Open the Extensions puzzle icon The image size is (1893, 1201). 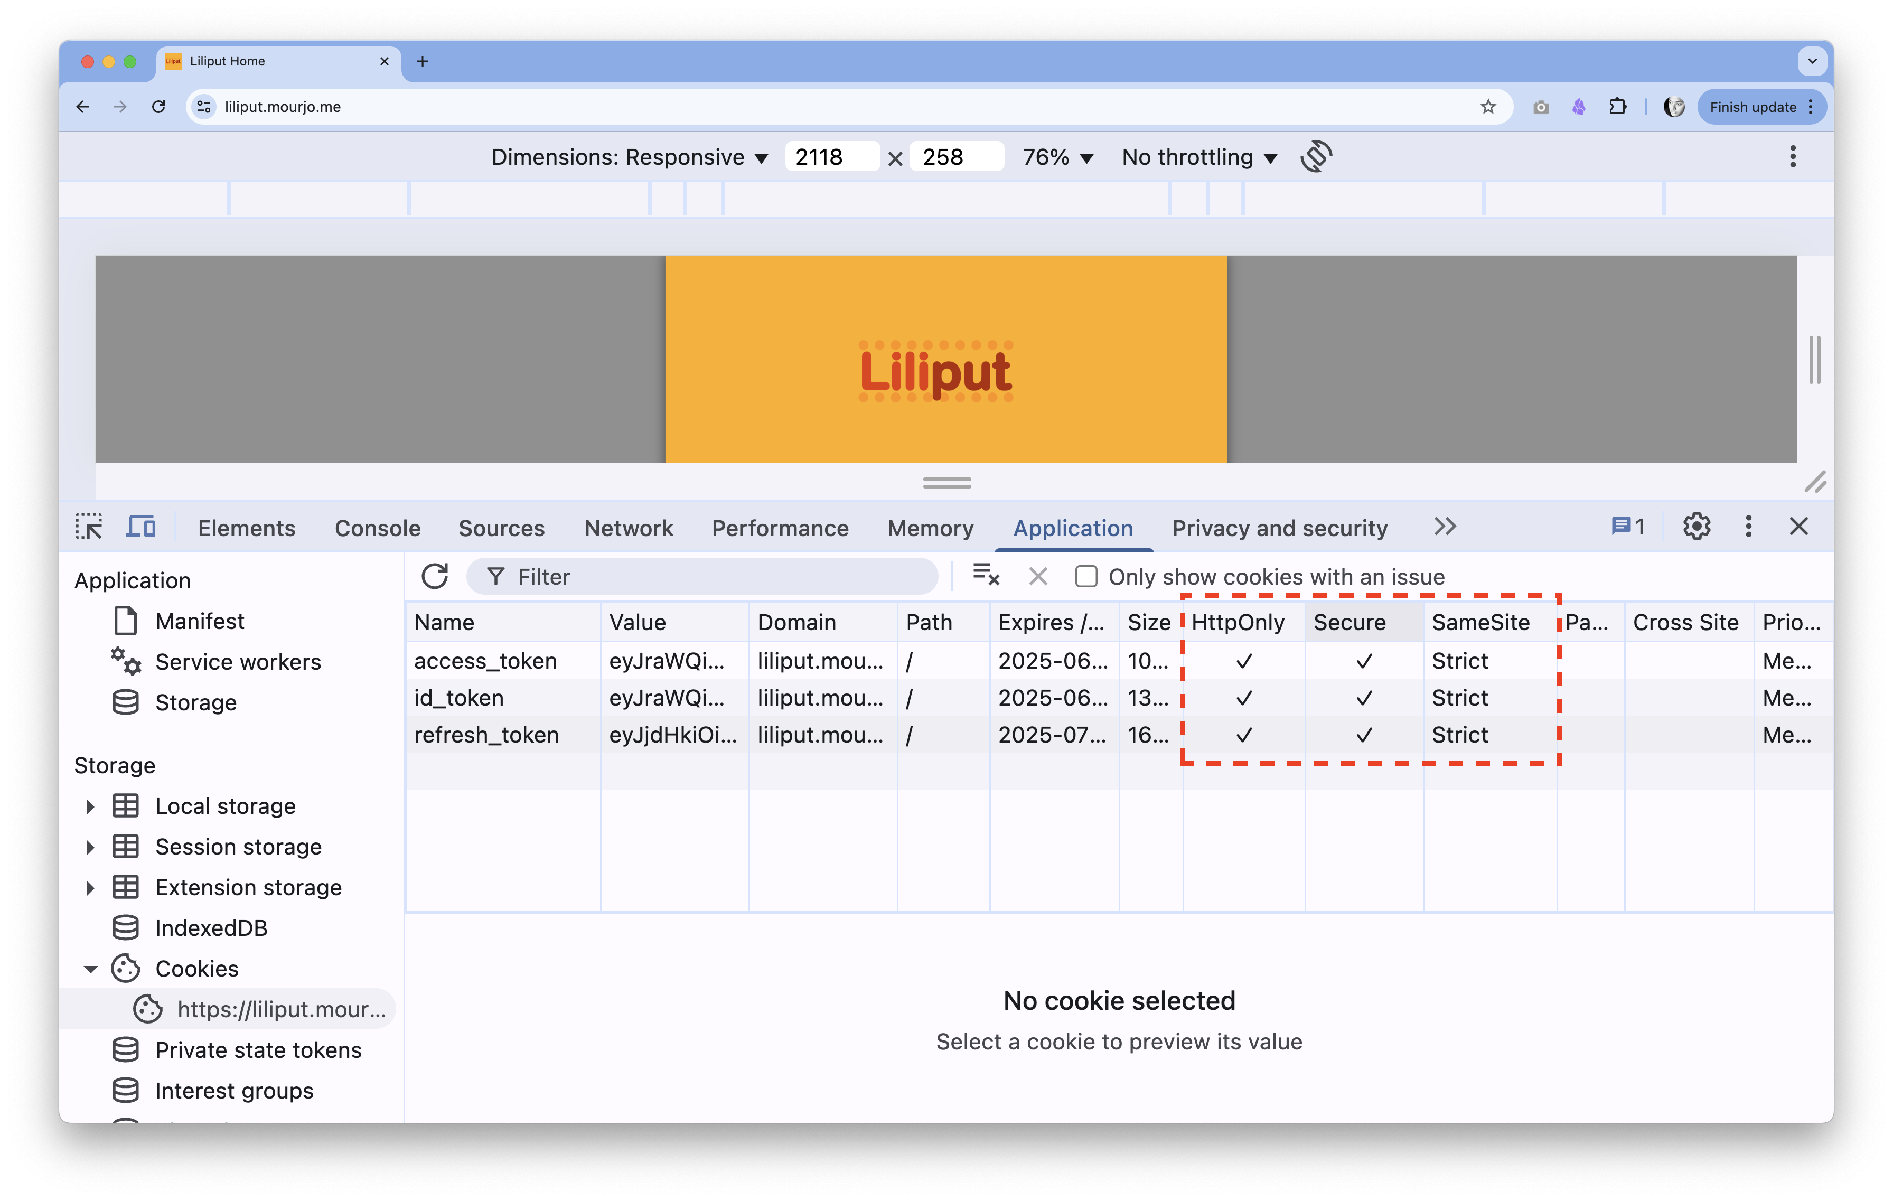point(1617,107)
